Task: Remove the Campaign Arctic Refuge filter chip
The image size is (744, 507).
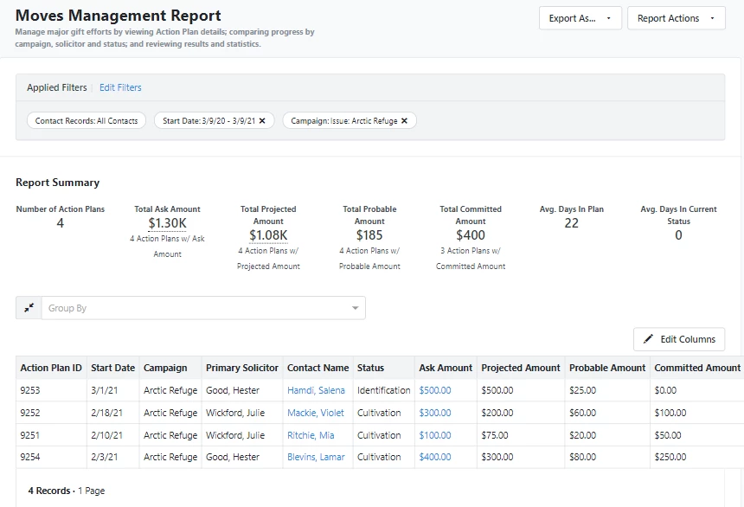Action: coord(404,120)
